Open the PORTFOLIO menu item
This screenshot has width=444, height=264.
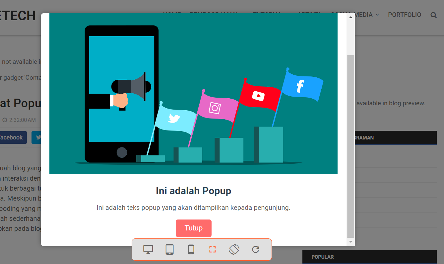tap(405, 15)
